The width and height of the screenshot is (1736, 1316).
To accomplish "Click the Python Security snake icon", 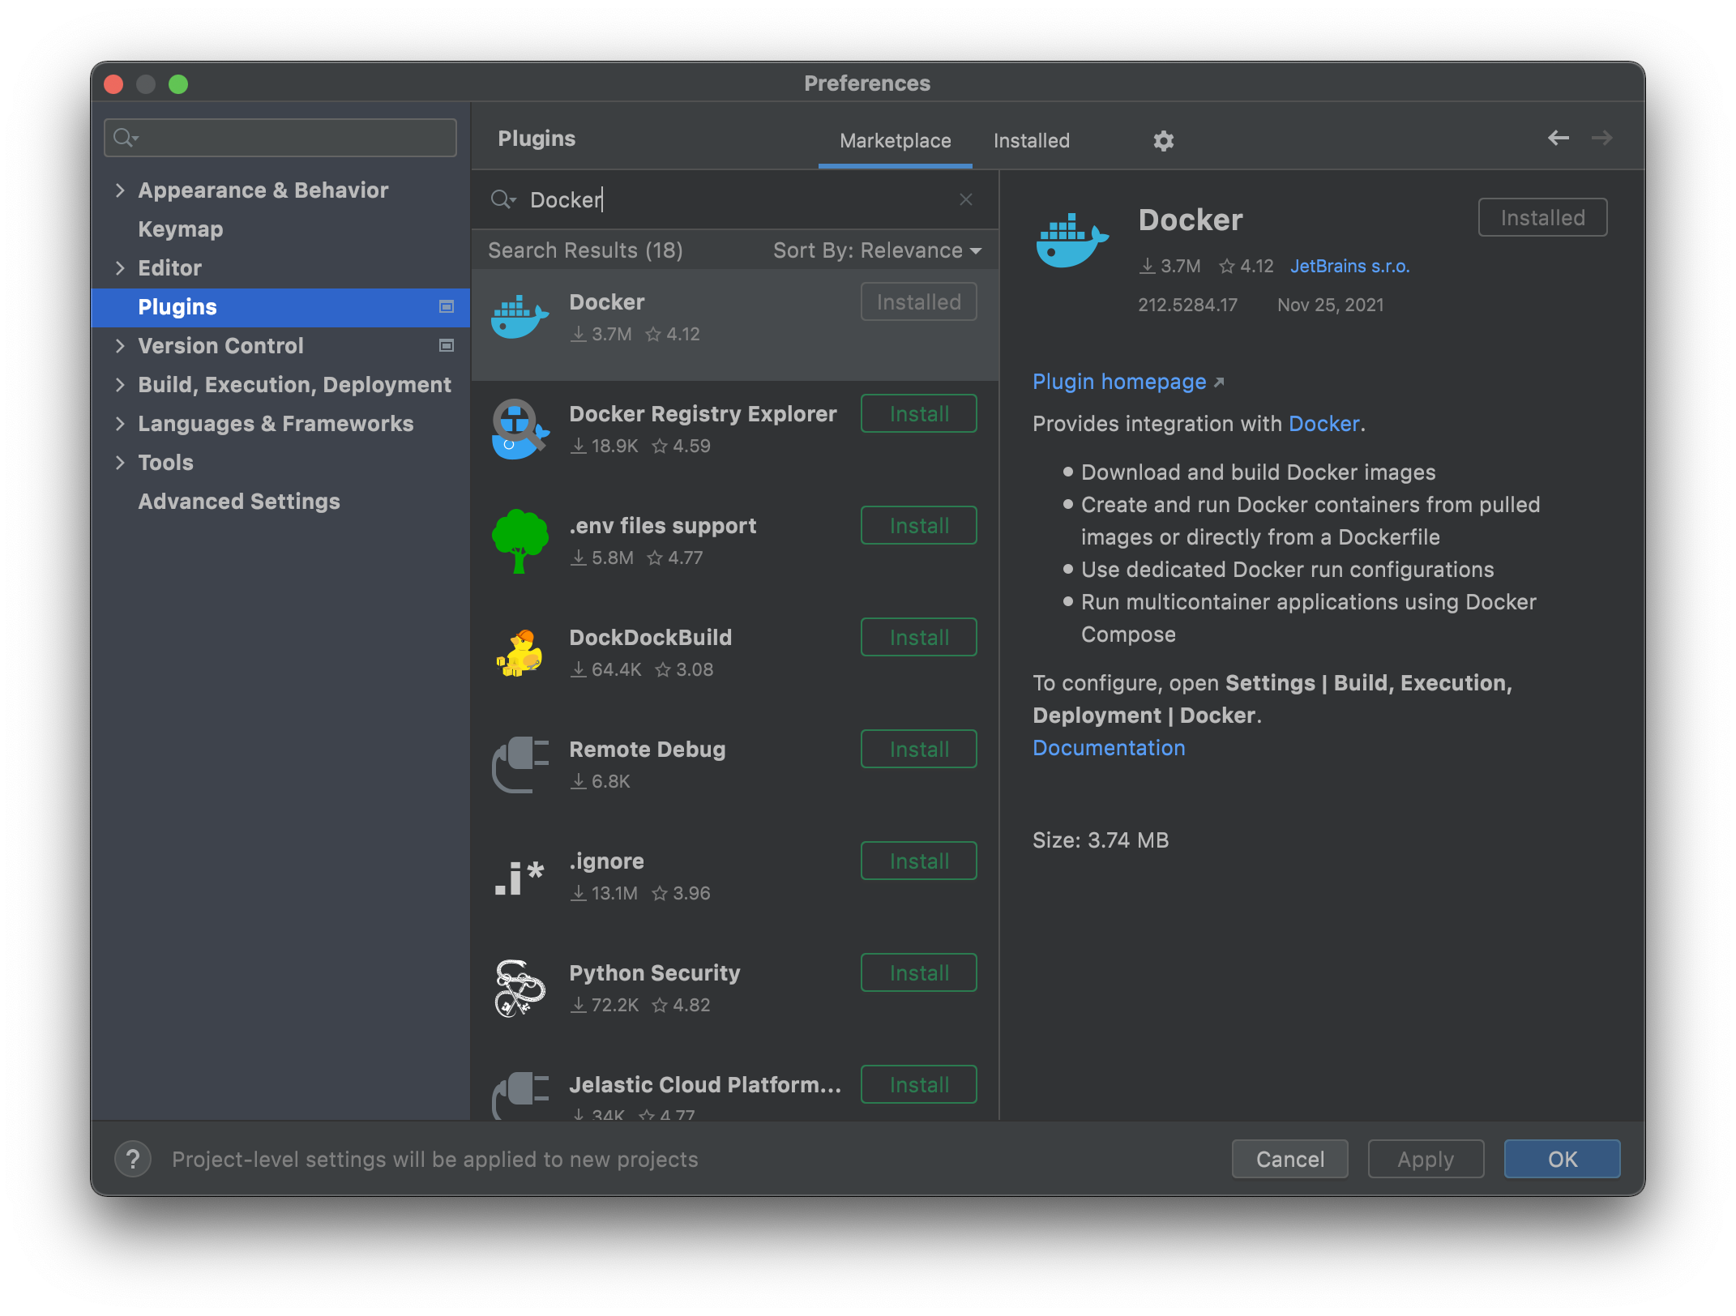I will point(520,988).
